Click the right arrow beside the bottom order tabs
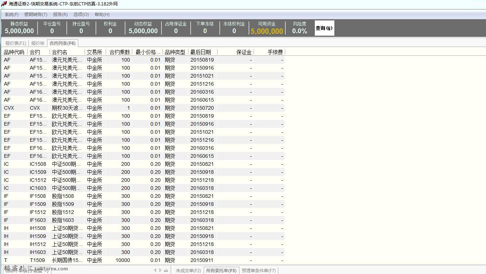 (160, 270)
